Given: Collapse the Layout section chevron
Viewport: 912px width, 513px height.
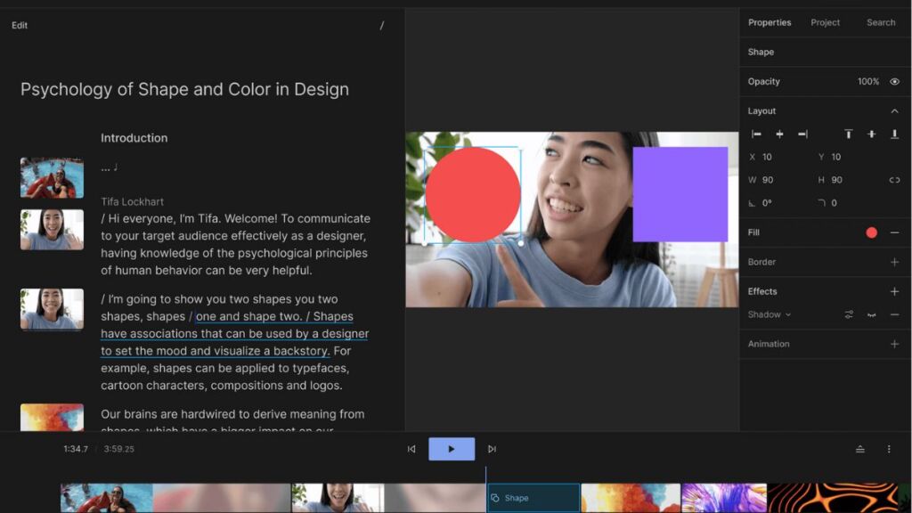Looking at the screenshot, I should click(x=895, y=110).
